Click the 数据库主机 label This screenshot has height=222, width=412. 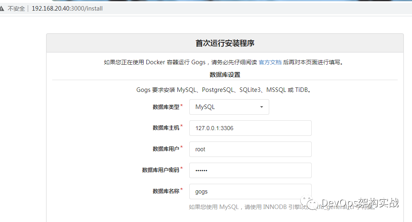pyautogui.click(x=166, y=128)
